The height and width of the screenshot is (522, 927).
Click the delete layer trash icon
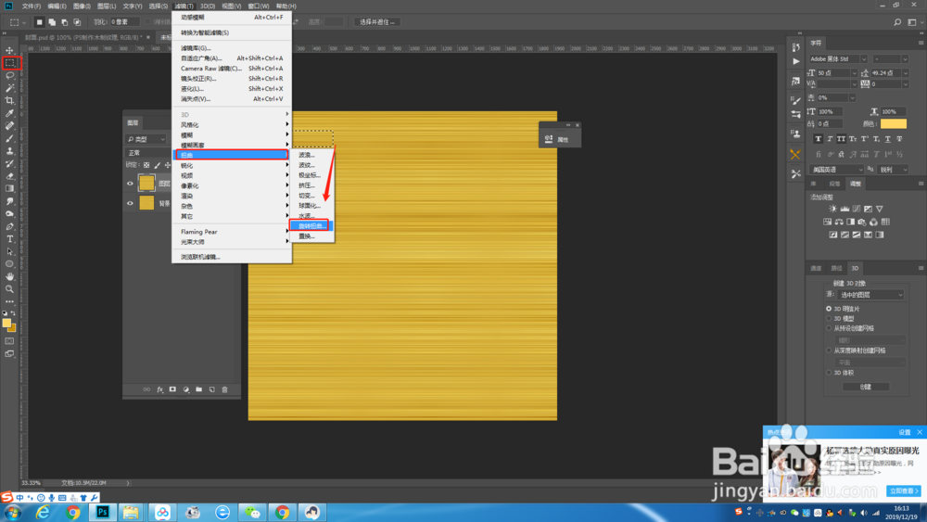click(x=224, y=389)
